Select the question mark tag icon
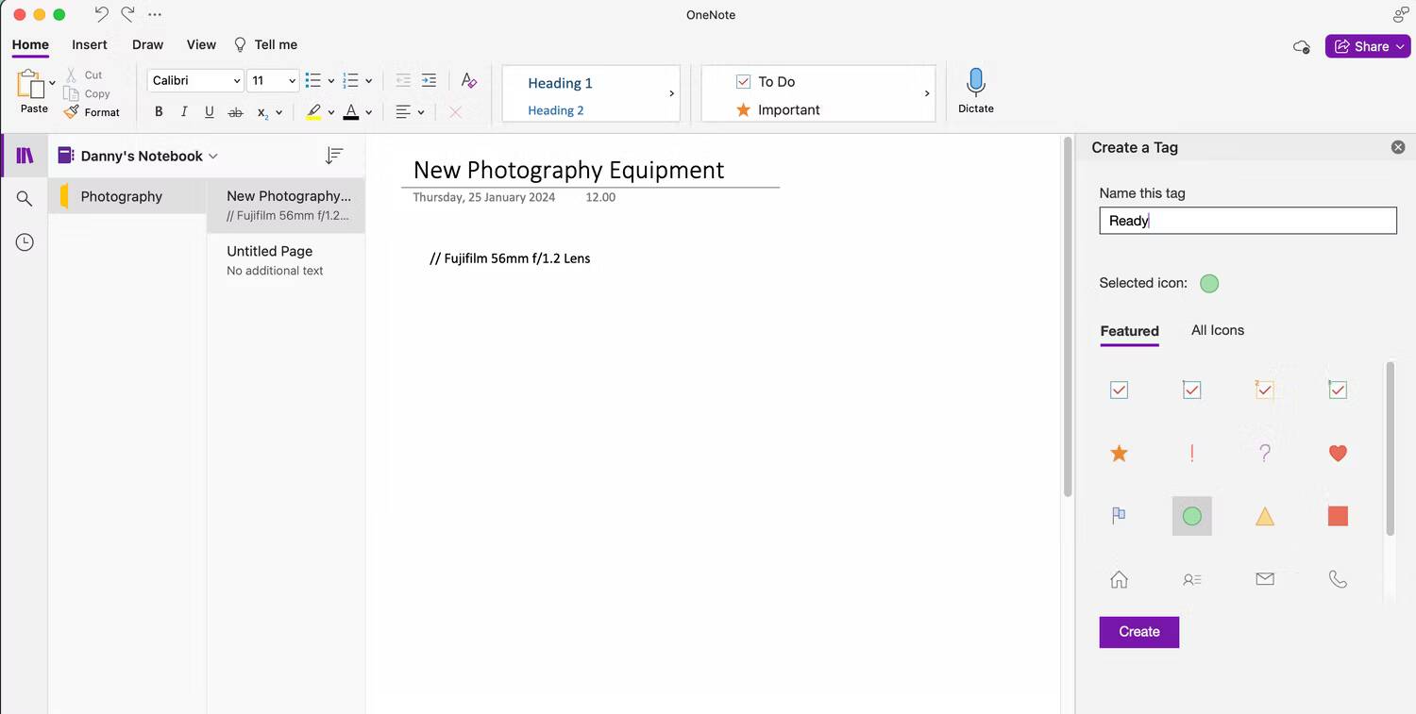 click(x=1265, y=453)
